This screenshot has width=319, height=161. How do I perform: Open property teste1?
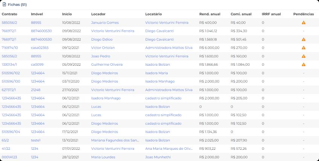(36, 140)
